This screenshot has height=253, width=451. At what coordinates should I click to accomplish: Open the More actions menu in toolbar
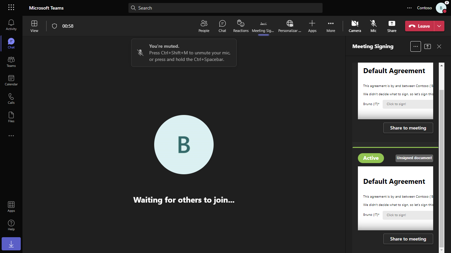330,26
